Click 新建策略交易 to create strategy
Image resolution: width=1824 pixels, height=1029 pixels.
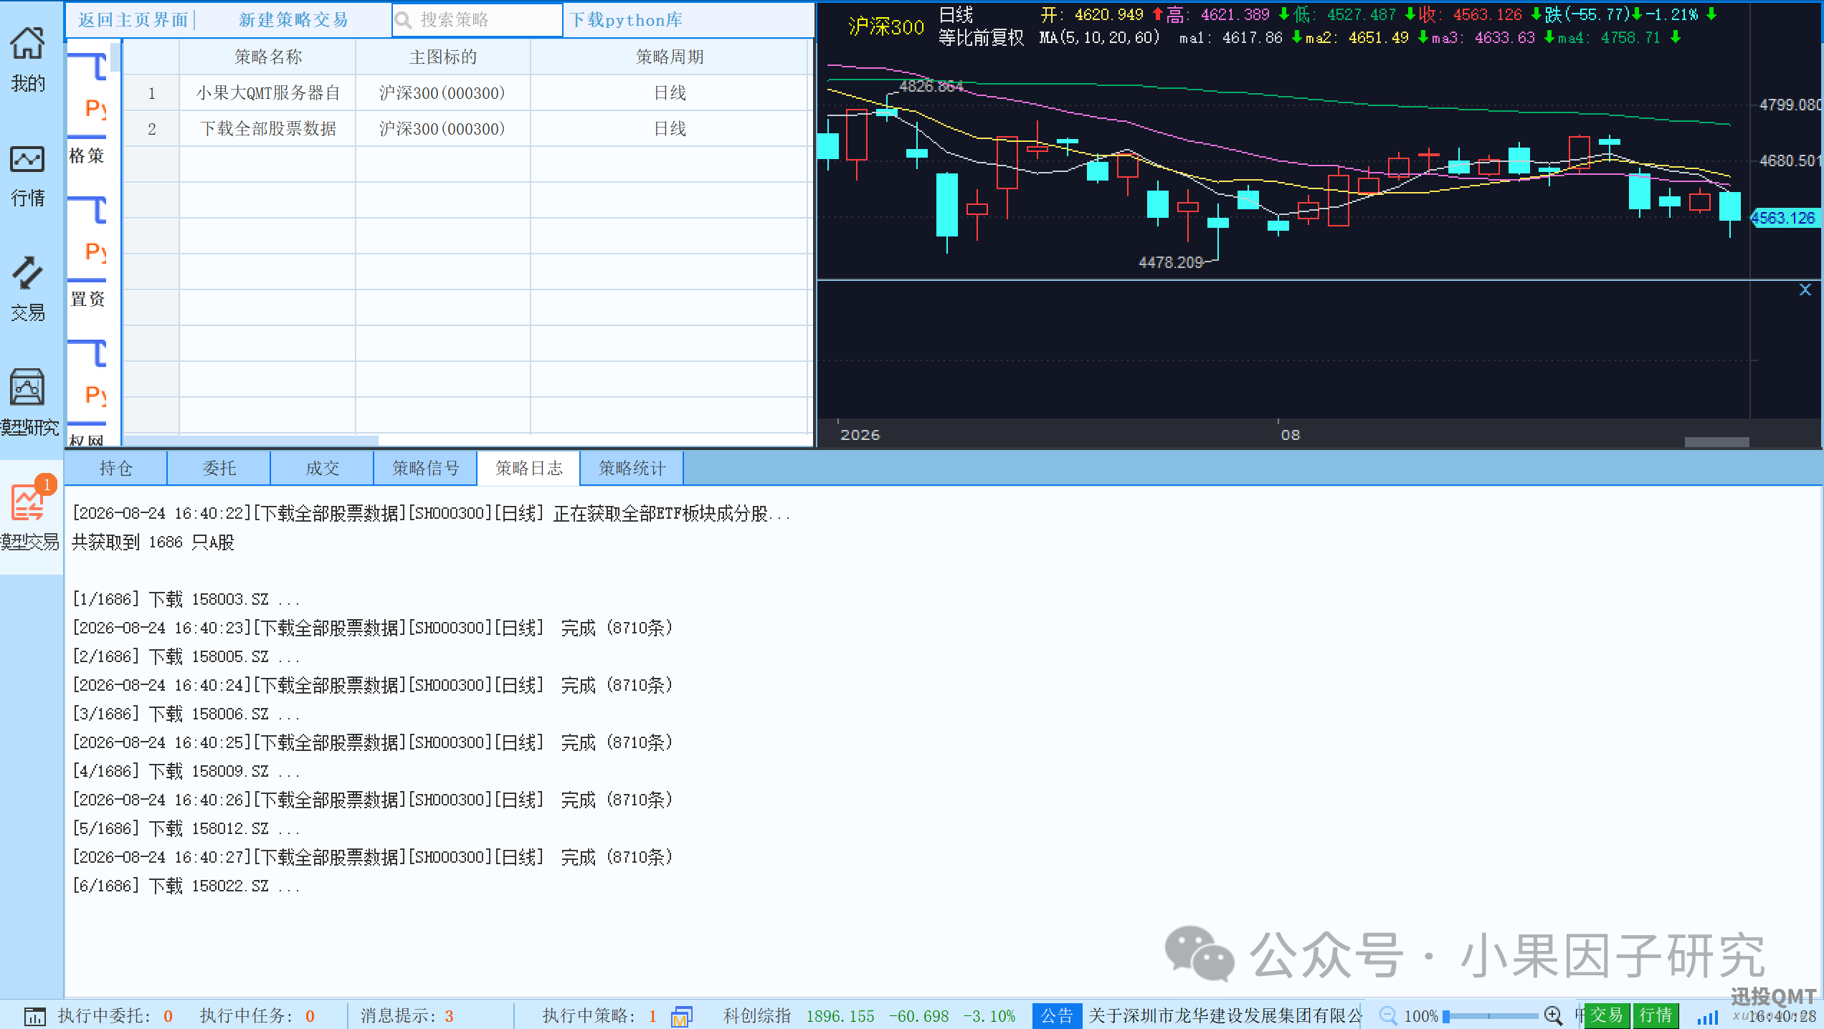293,20
